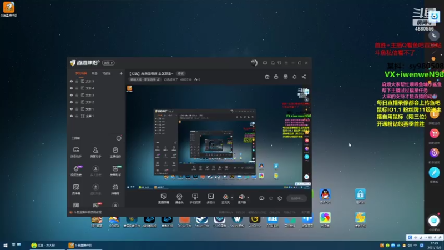444x250 pixels.
Task: Click the red microphone icon
Action: tap(225, 197)
